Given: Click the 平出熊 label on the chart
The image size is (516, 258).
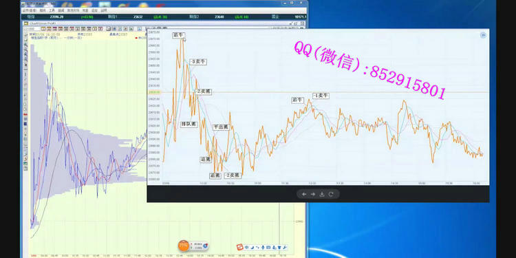Looking at the screenshot, I should point(220,127).
